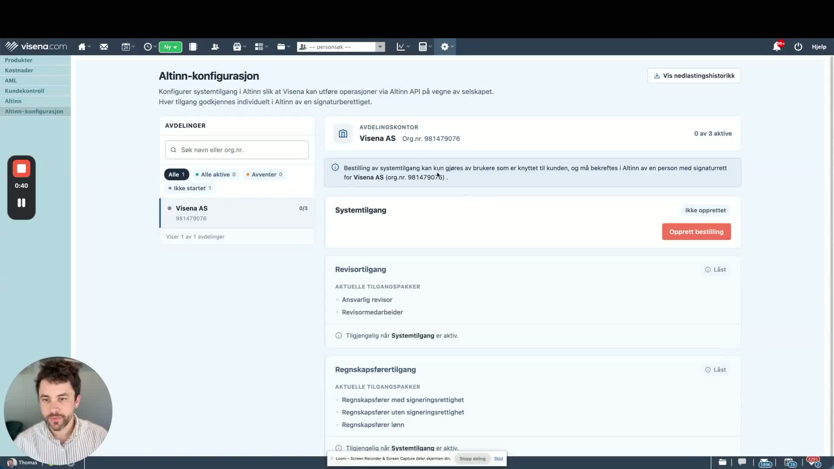Select the Ikke startet filter chip

point(190,188)
